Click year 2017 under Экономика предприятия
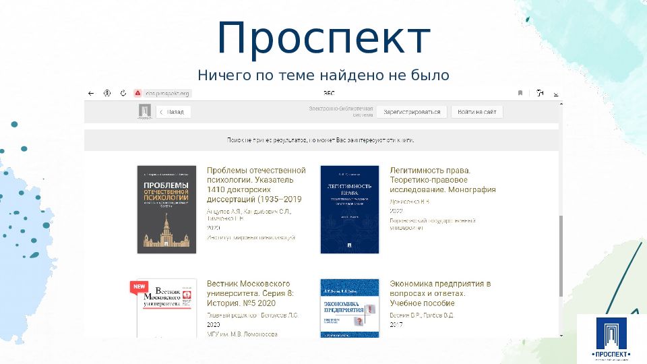The height and width of the screenshot is (364, 647). point(396,325)
